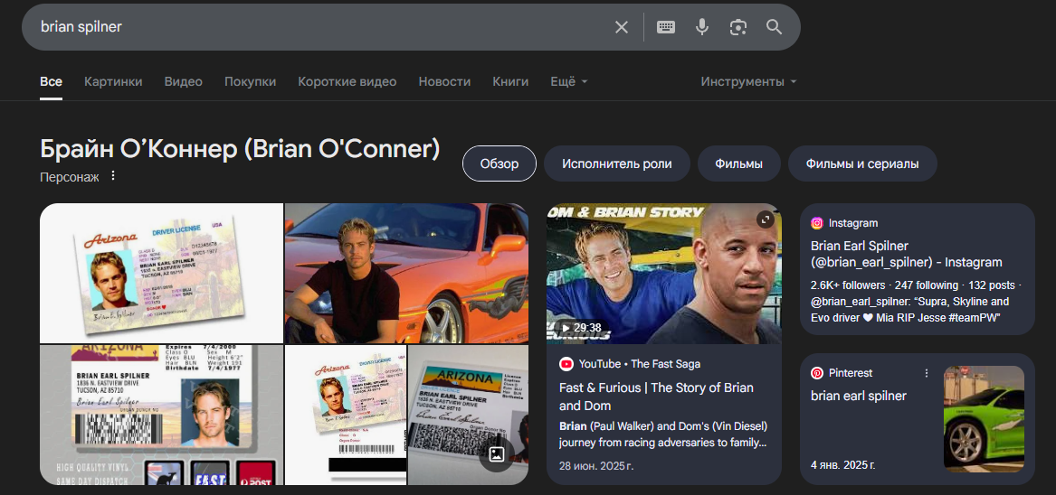Start voice search with the microphone
1056x495 pixels.
pyautogui.click(x=702, y=27)
